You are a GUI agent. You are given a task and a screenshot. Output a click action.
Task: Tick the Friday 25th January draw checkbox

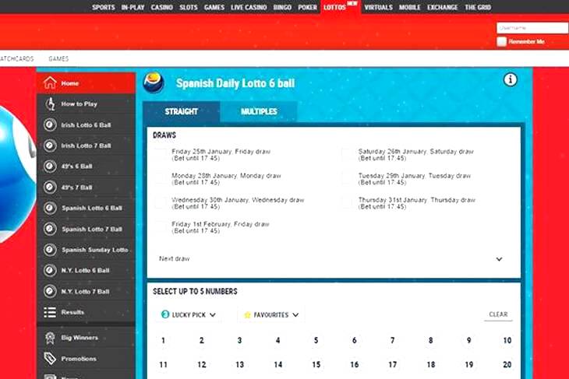(x=161, y=154)
